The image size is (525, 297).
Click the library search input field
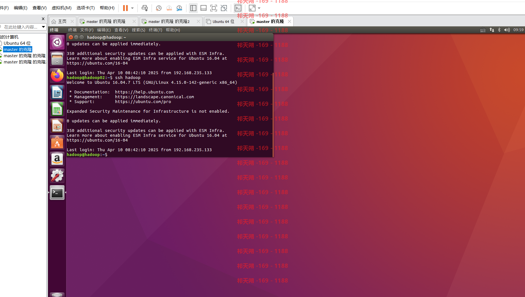[x=20, y=27]
